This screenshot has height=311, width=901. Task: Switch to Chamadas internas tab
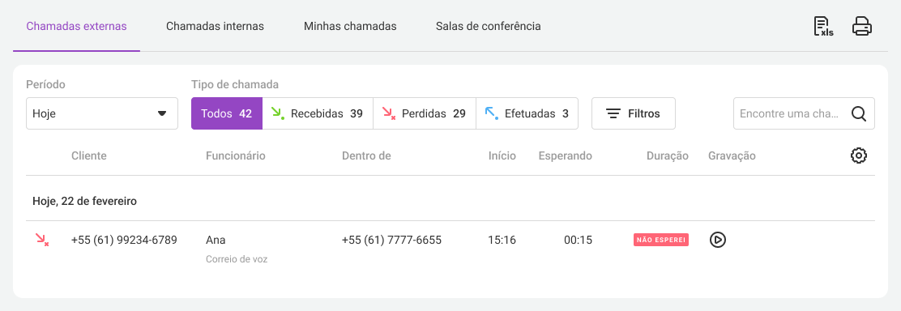[x=215, y=27]
